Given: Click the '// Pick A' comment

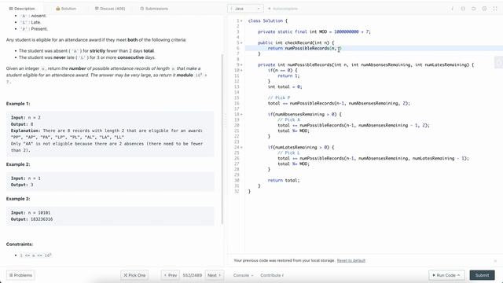Looking at the screenshot, I should coord(288,119).
